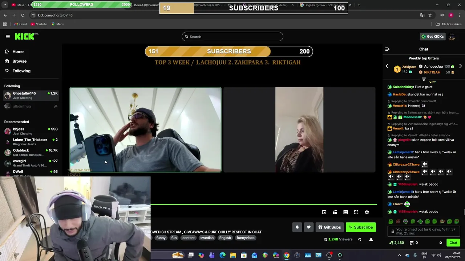Open Following in the sidebar
Viewport: 465px width, 261px height.
pos(21,71)
